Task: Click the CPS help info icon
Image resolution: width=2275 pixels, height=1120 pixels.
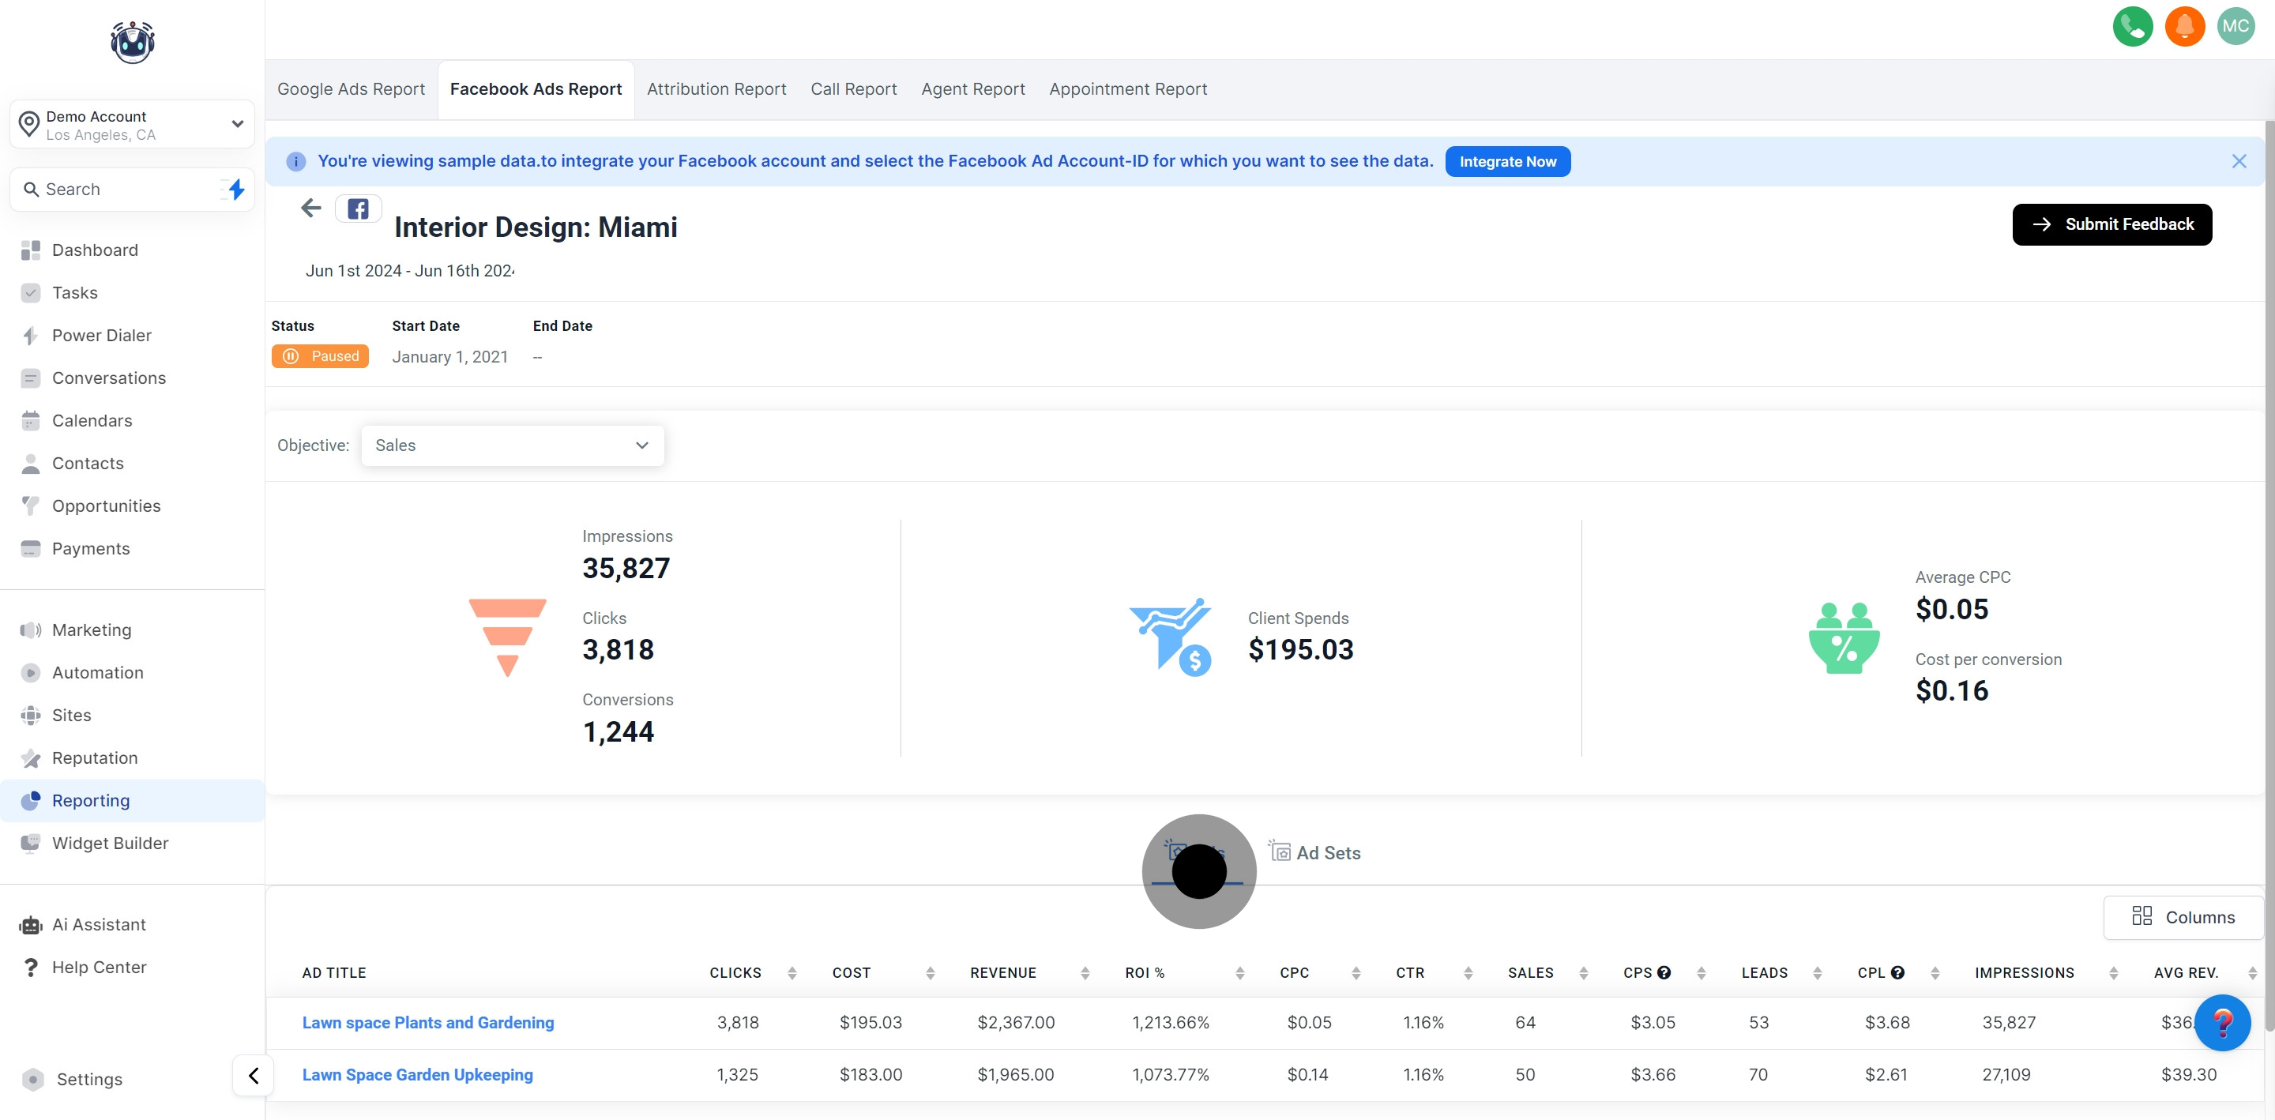Action: coord(1664,972)
